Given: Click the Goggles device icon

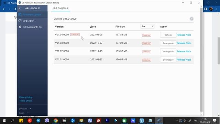Looking at the screenshot, I should 27,8.
